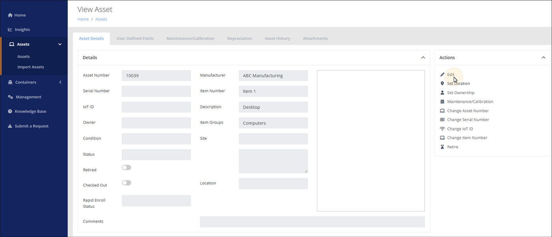
Task: Click the Description field showing Desktop
Action: [273, 107]
